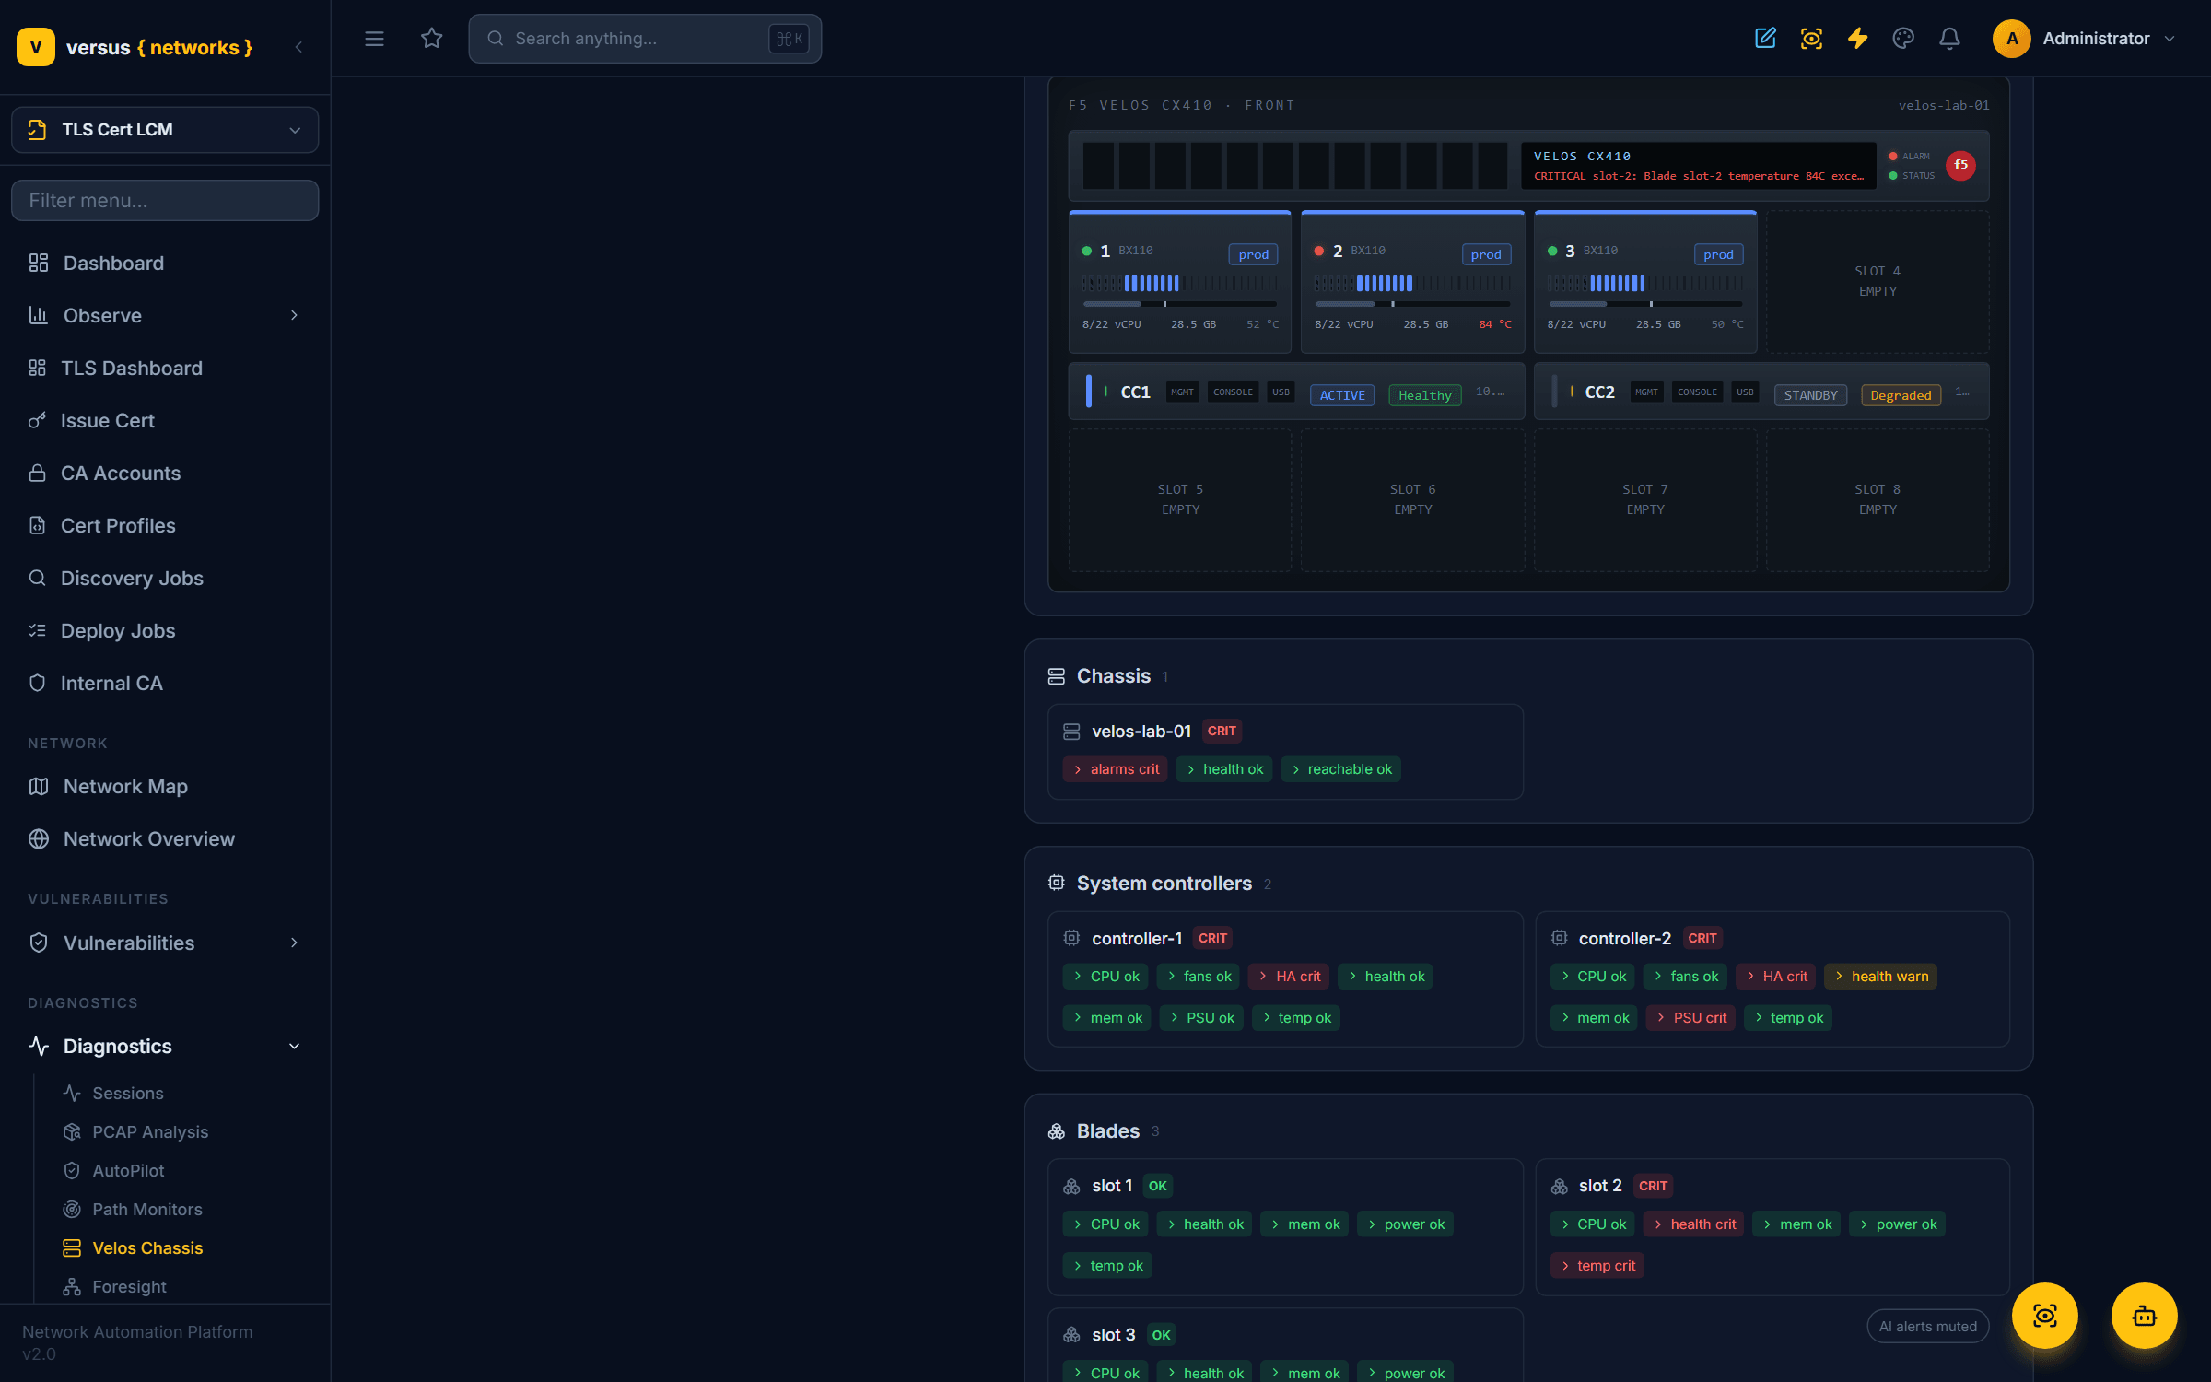
Task: Open the velos-lab-01 chassis card title
Action: pyautogui.click(x=1141, y=732)
